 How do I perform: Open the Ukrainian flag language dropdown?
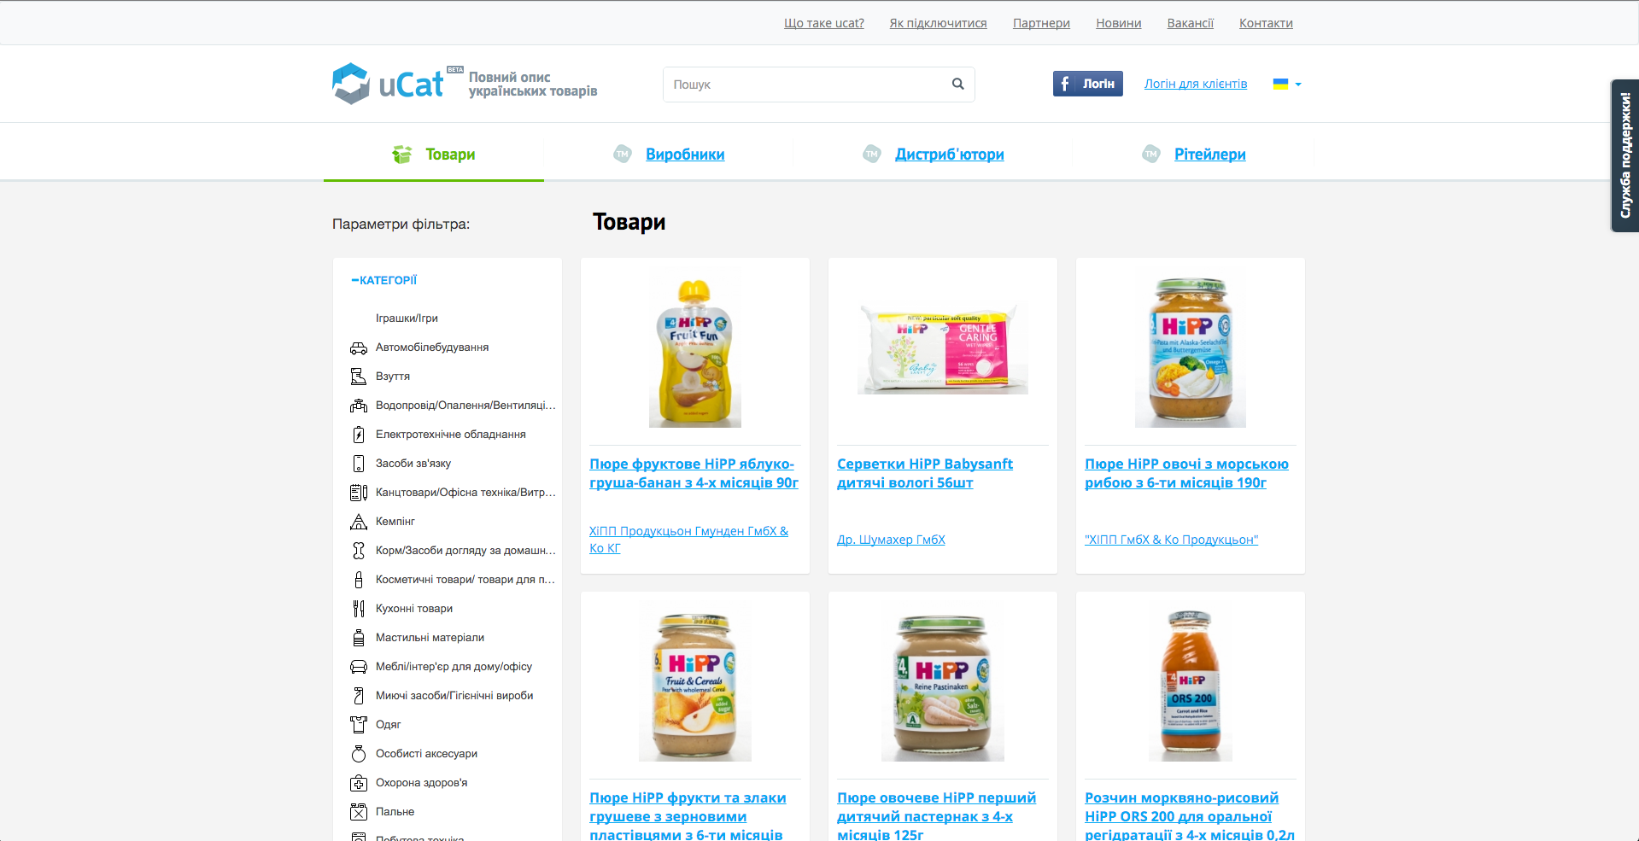[x=1287, y=84]
